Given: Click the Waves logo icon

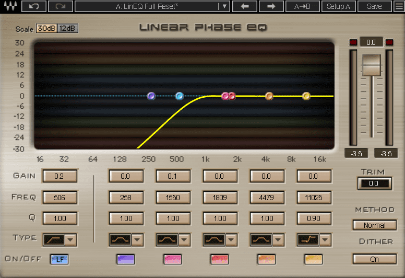Looking at the screenshot, I should (10, 6).
